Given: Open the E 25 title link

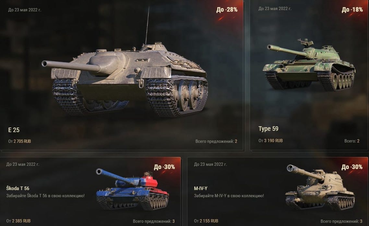Looking at the screenshot, I should (14, 130).
